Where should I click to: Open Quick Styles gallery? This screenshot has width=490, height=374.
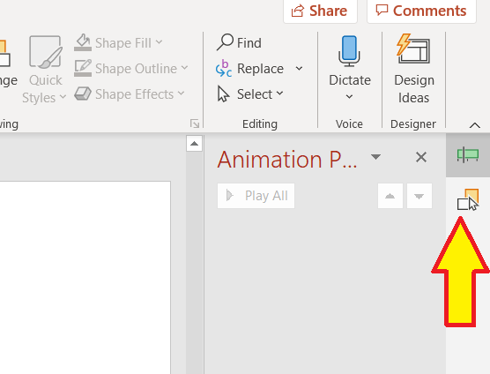(x=45, y=70)
